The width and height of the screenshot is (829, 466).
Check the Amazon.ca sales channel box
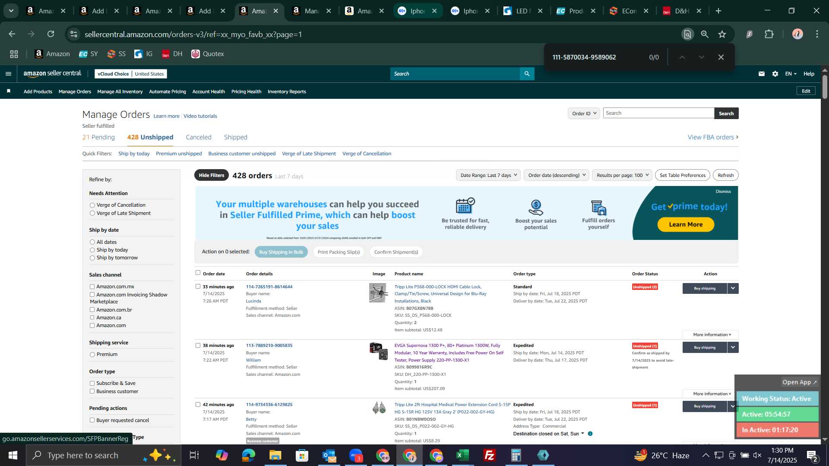coord(92,318)
